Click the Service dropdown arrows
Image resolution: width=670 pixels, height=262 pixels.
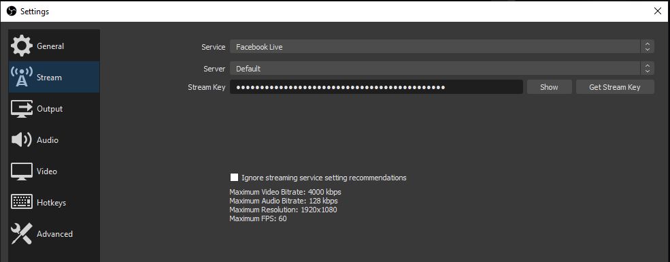(x=648, y=46)
